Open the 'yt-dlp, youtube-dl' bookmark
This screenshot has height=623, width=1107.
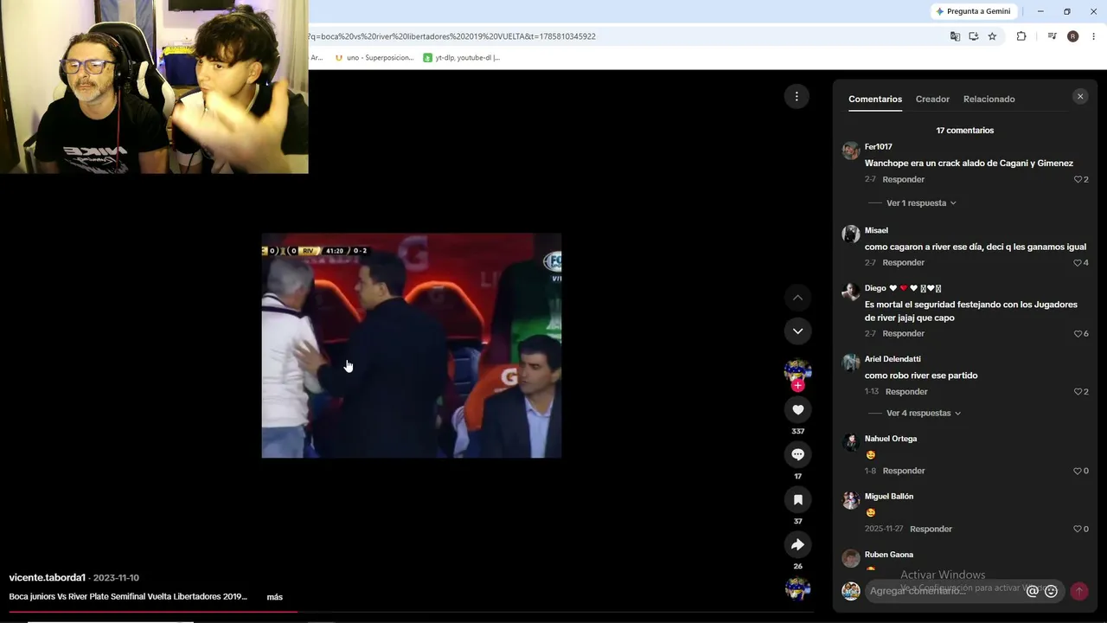[x=462, y=57]
